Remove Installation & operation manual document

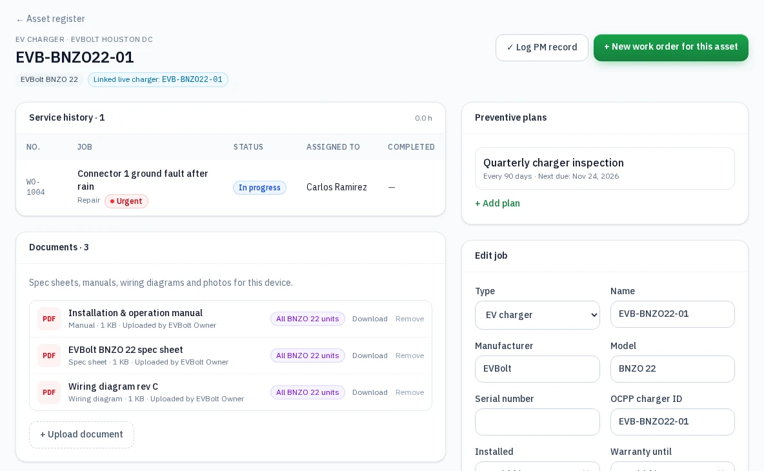coord(410,319)
